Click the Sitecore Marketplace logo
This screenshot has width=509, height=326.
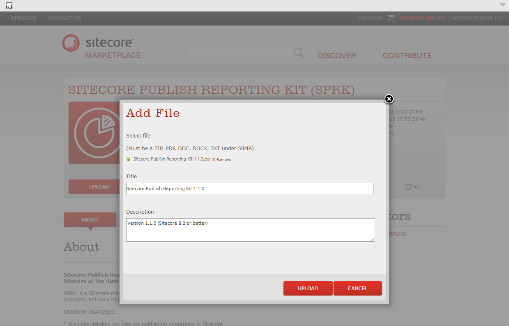pyautogui.click(x=101, y=46)
